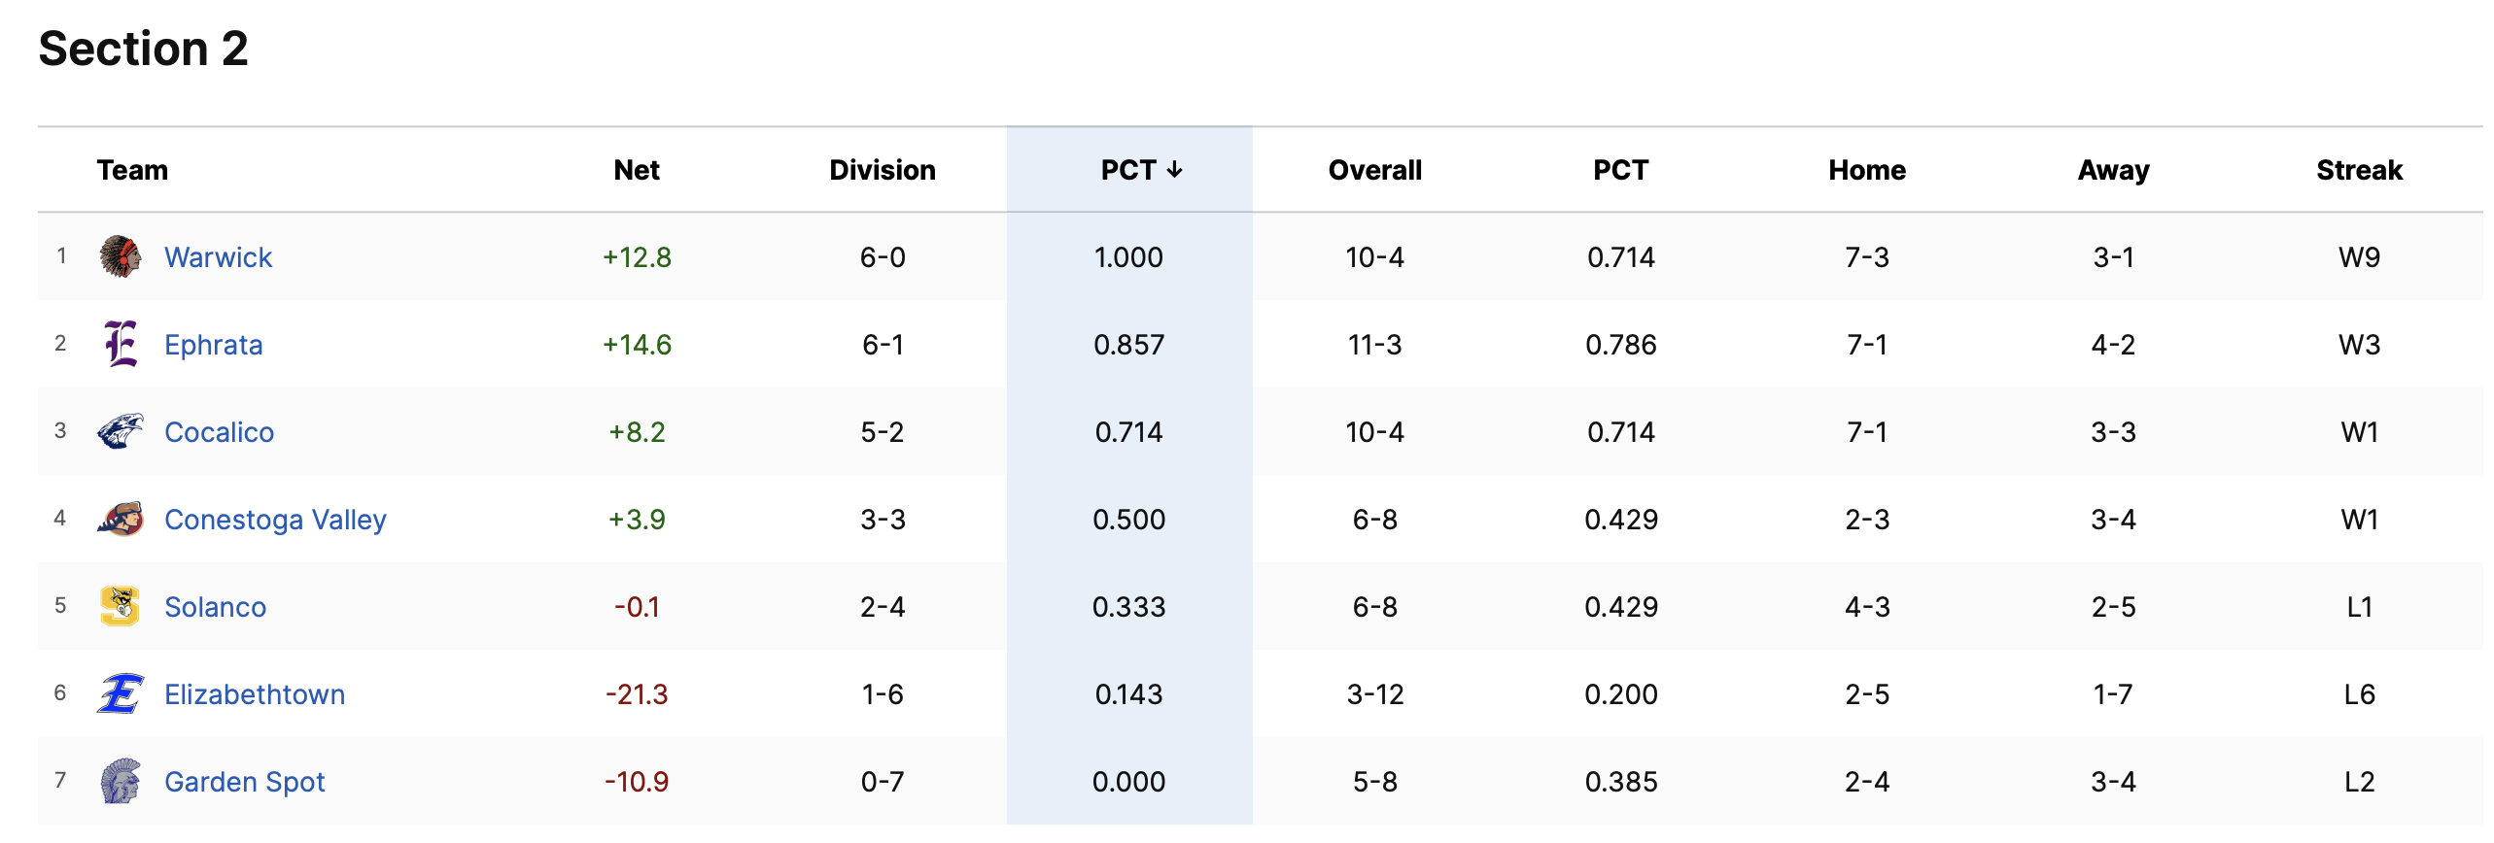
Task: Open the Elizabethtown team link
Action: click(255, 694)
